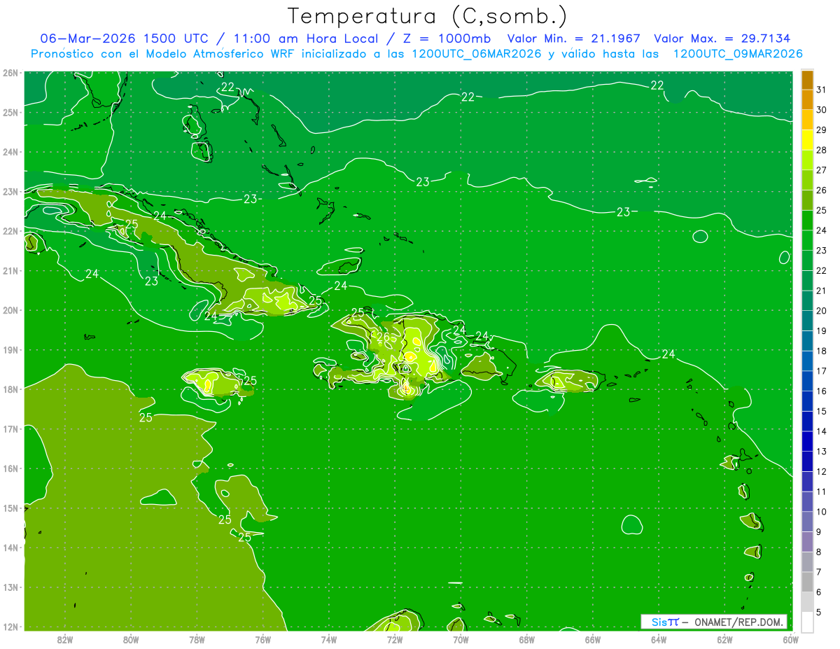
Task: Click the "Valor Min. = 21.1967" readout
Action: tap(574, 39)
